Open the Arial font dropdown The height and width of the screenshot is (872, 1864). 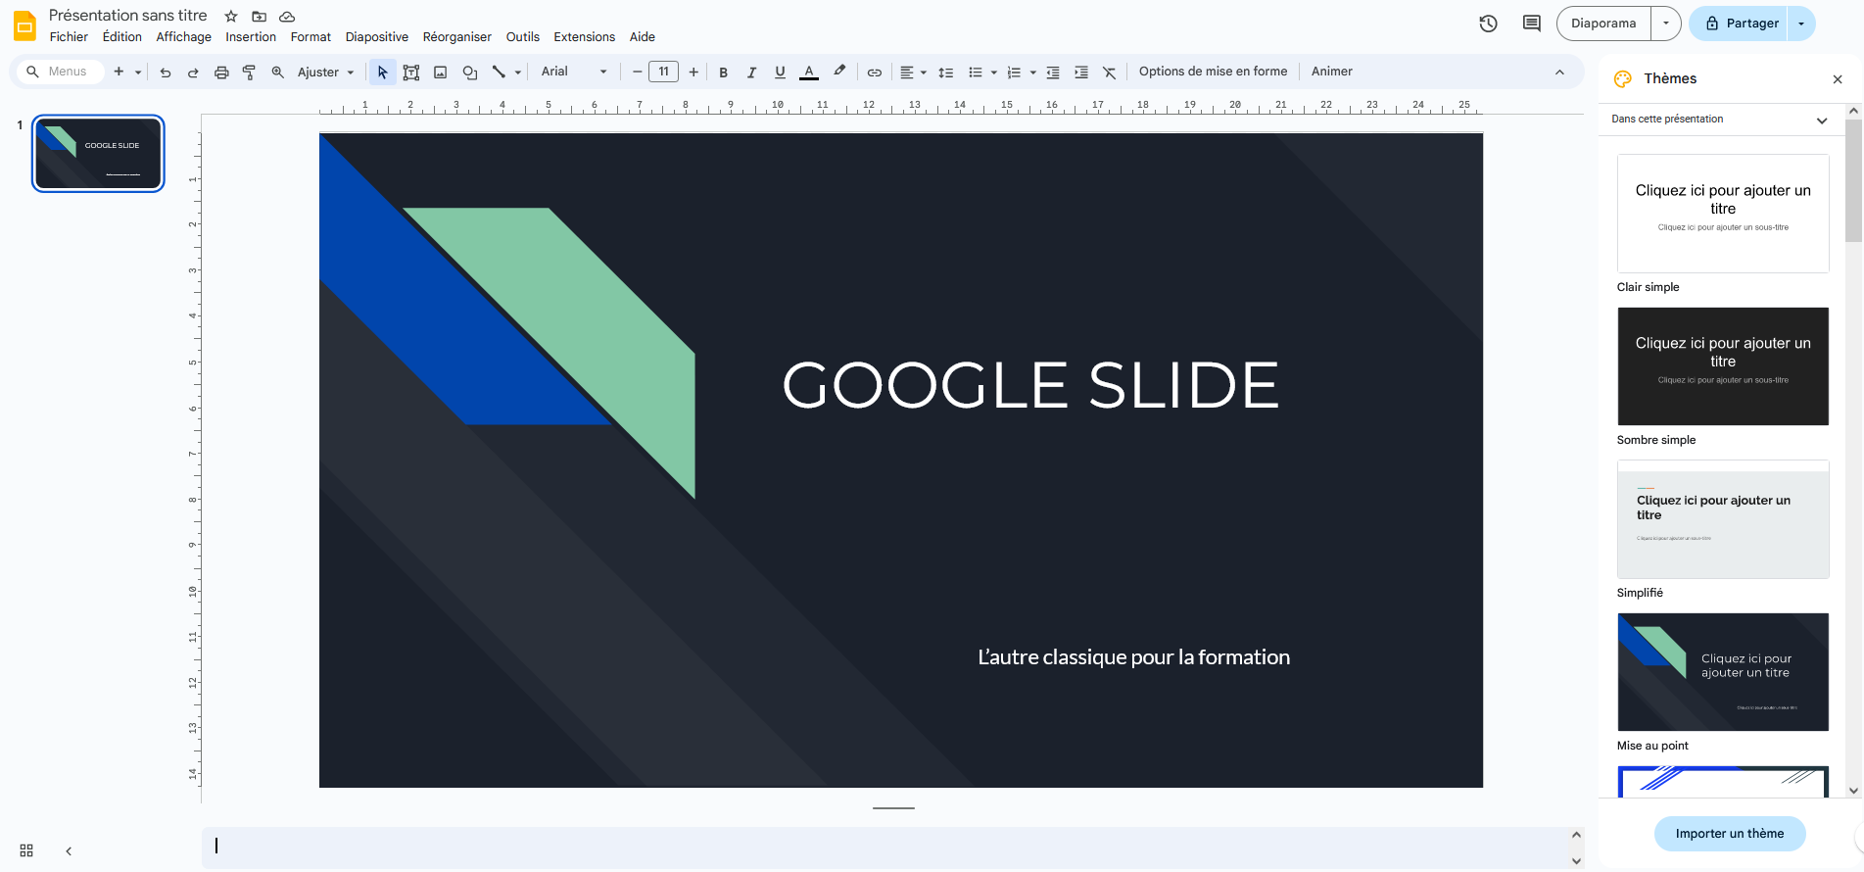click(574, 72)
